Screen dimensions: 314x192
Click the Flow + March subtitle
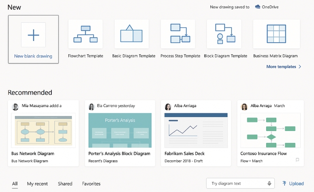tap(252, 161)
